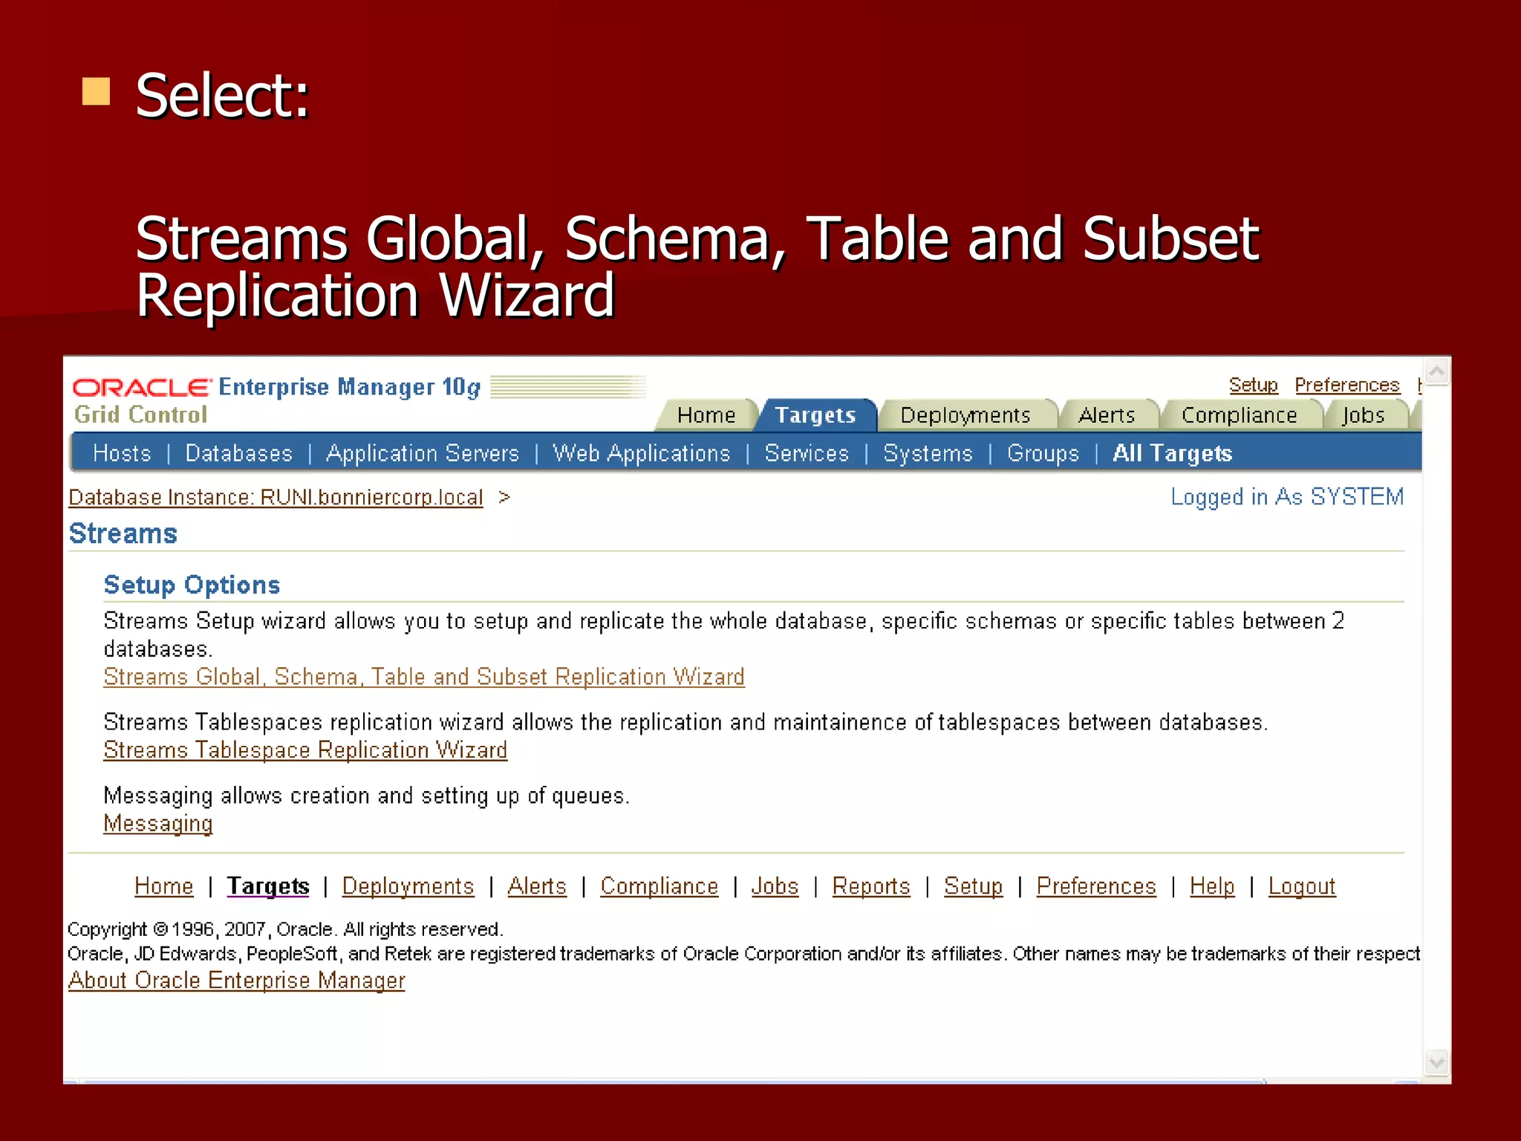Screen dimensions: 1521x1141
Task: Open Streams Tablespace Replication Wizard link
Action: [305, 750]
